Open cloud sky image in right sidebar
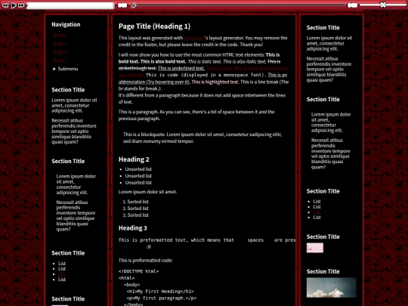The image size is (408, 306). pos(331,288)
